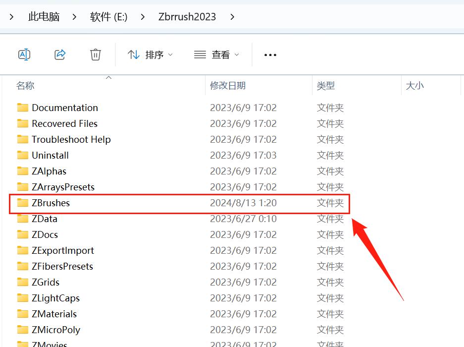Click the ZLightCaps folder name
The width and height of the screenshot is (464, 347).
[56, 298]
